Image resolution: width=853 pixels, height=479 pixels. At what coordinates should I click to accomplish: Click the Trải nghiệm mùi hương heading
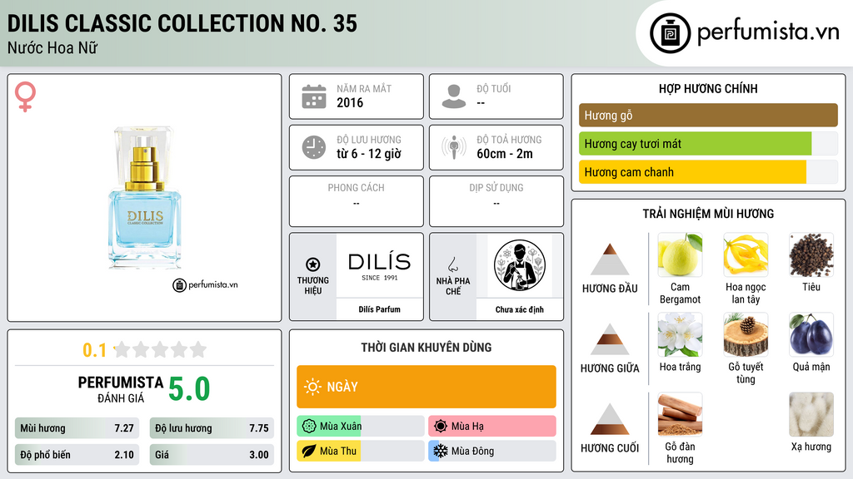(x=708, y=214)
